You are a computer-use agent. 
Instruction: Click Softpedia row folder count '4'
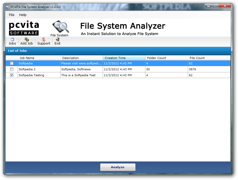click(x=166, y=63)
